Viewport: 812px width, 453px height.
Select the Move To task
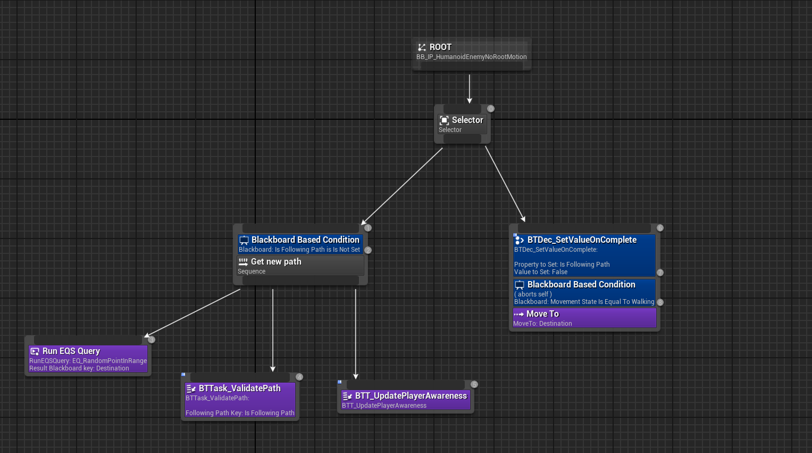pyautogui.click(x=584, y=318)
